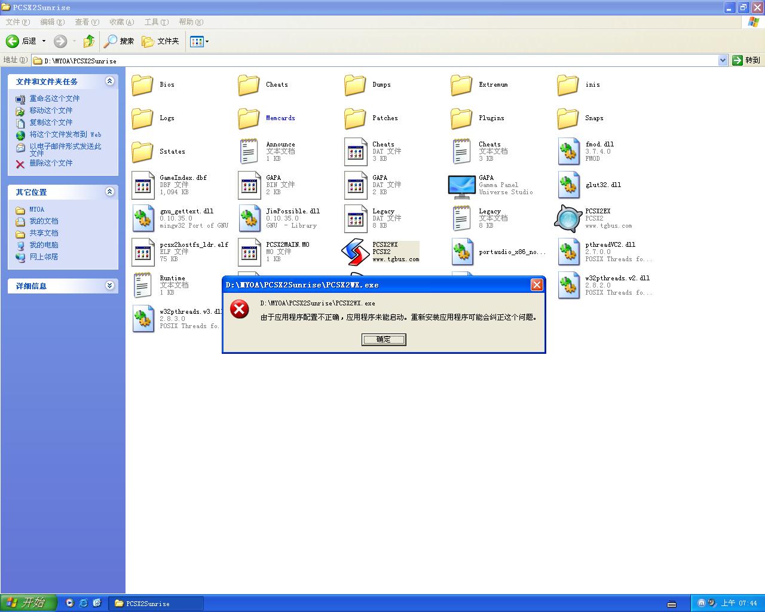
Task: Toggle the 文件夹 folders pane
Action: (160, 41)
